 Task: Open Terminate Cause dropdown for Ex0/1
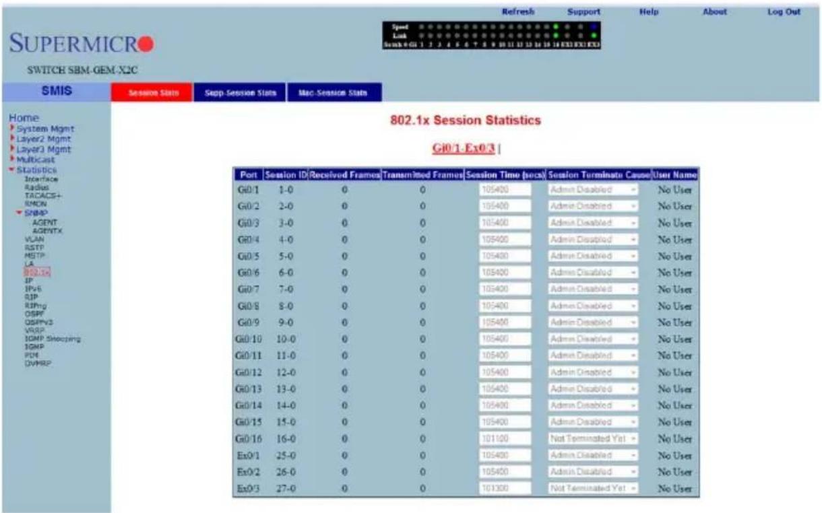pyautogui.click(x=592, y=456)
